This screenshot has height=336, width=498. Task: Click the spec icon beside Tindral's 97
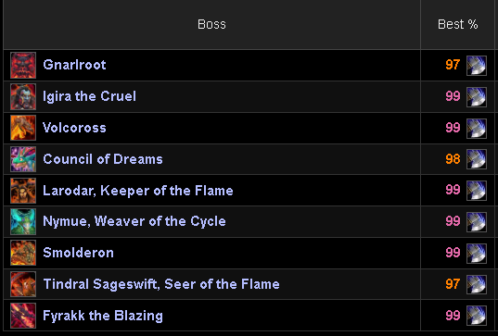click(477, 284)
